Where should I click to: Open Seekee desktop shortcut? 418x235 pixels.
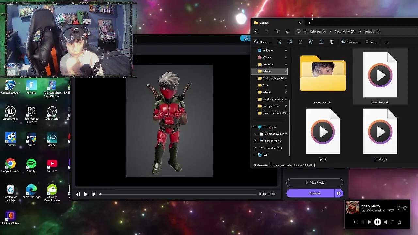[x=10, y=139]
